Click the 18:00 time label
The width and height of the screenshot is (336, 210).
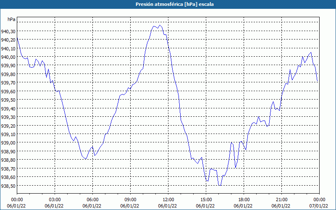(244, 200)
